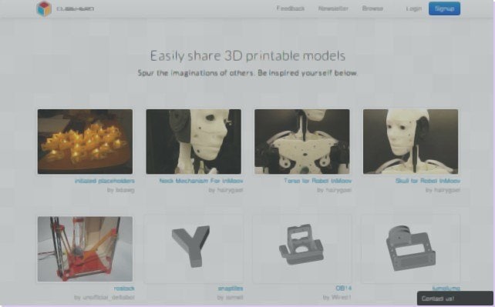
Task: Open the glowing candle holders thumbnail
Action: (85, 142)
